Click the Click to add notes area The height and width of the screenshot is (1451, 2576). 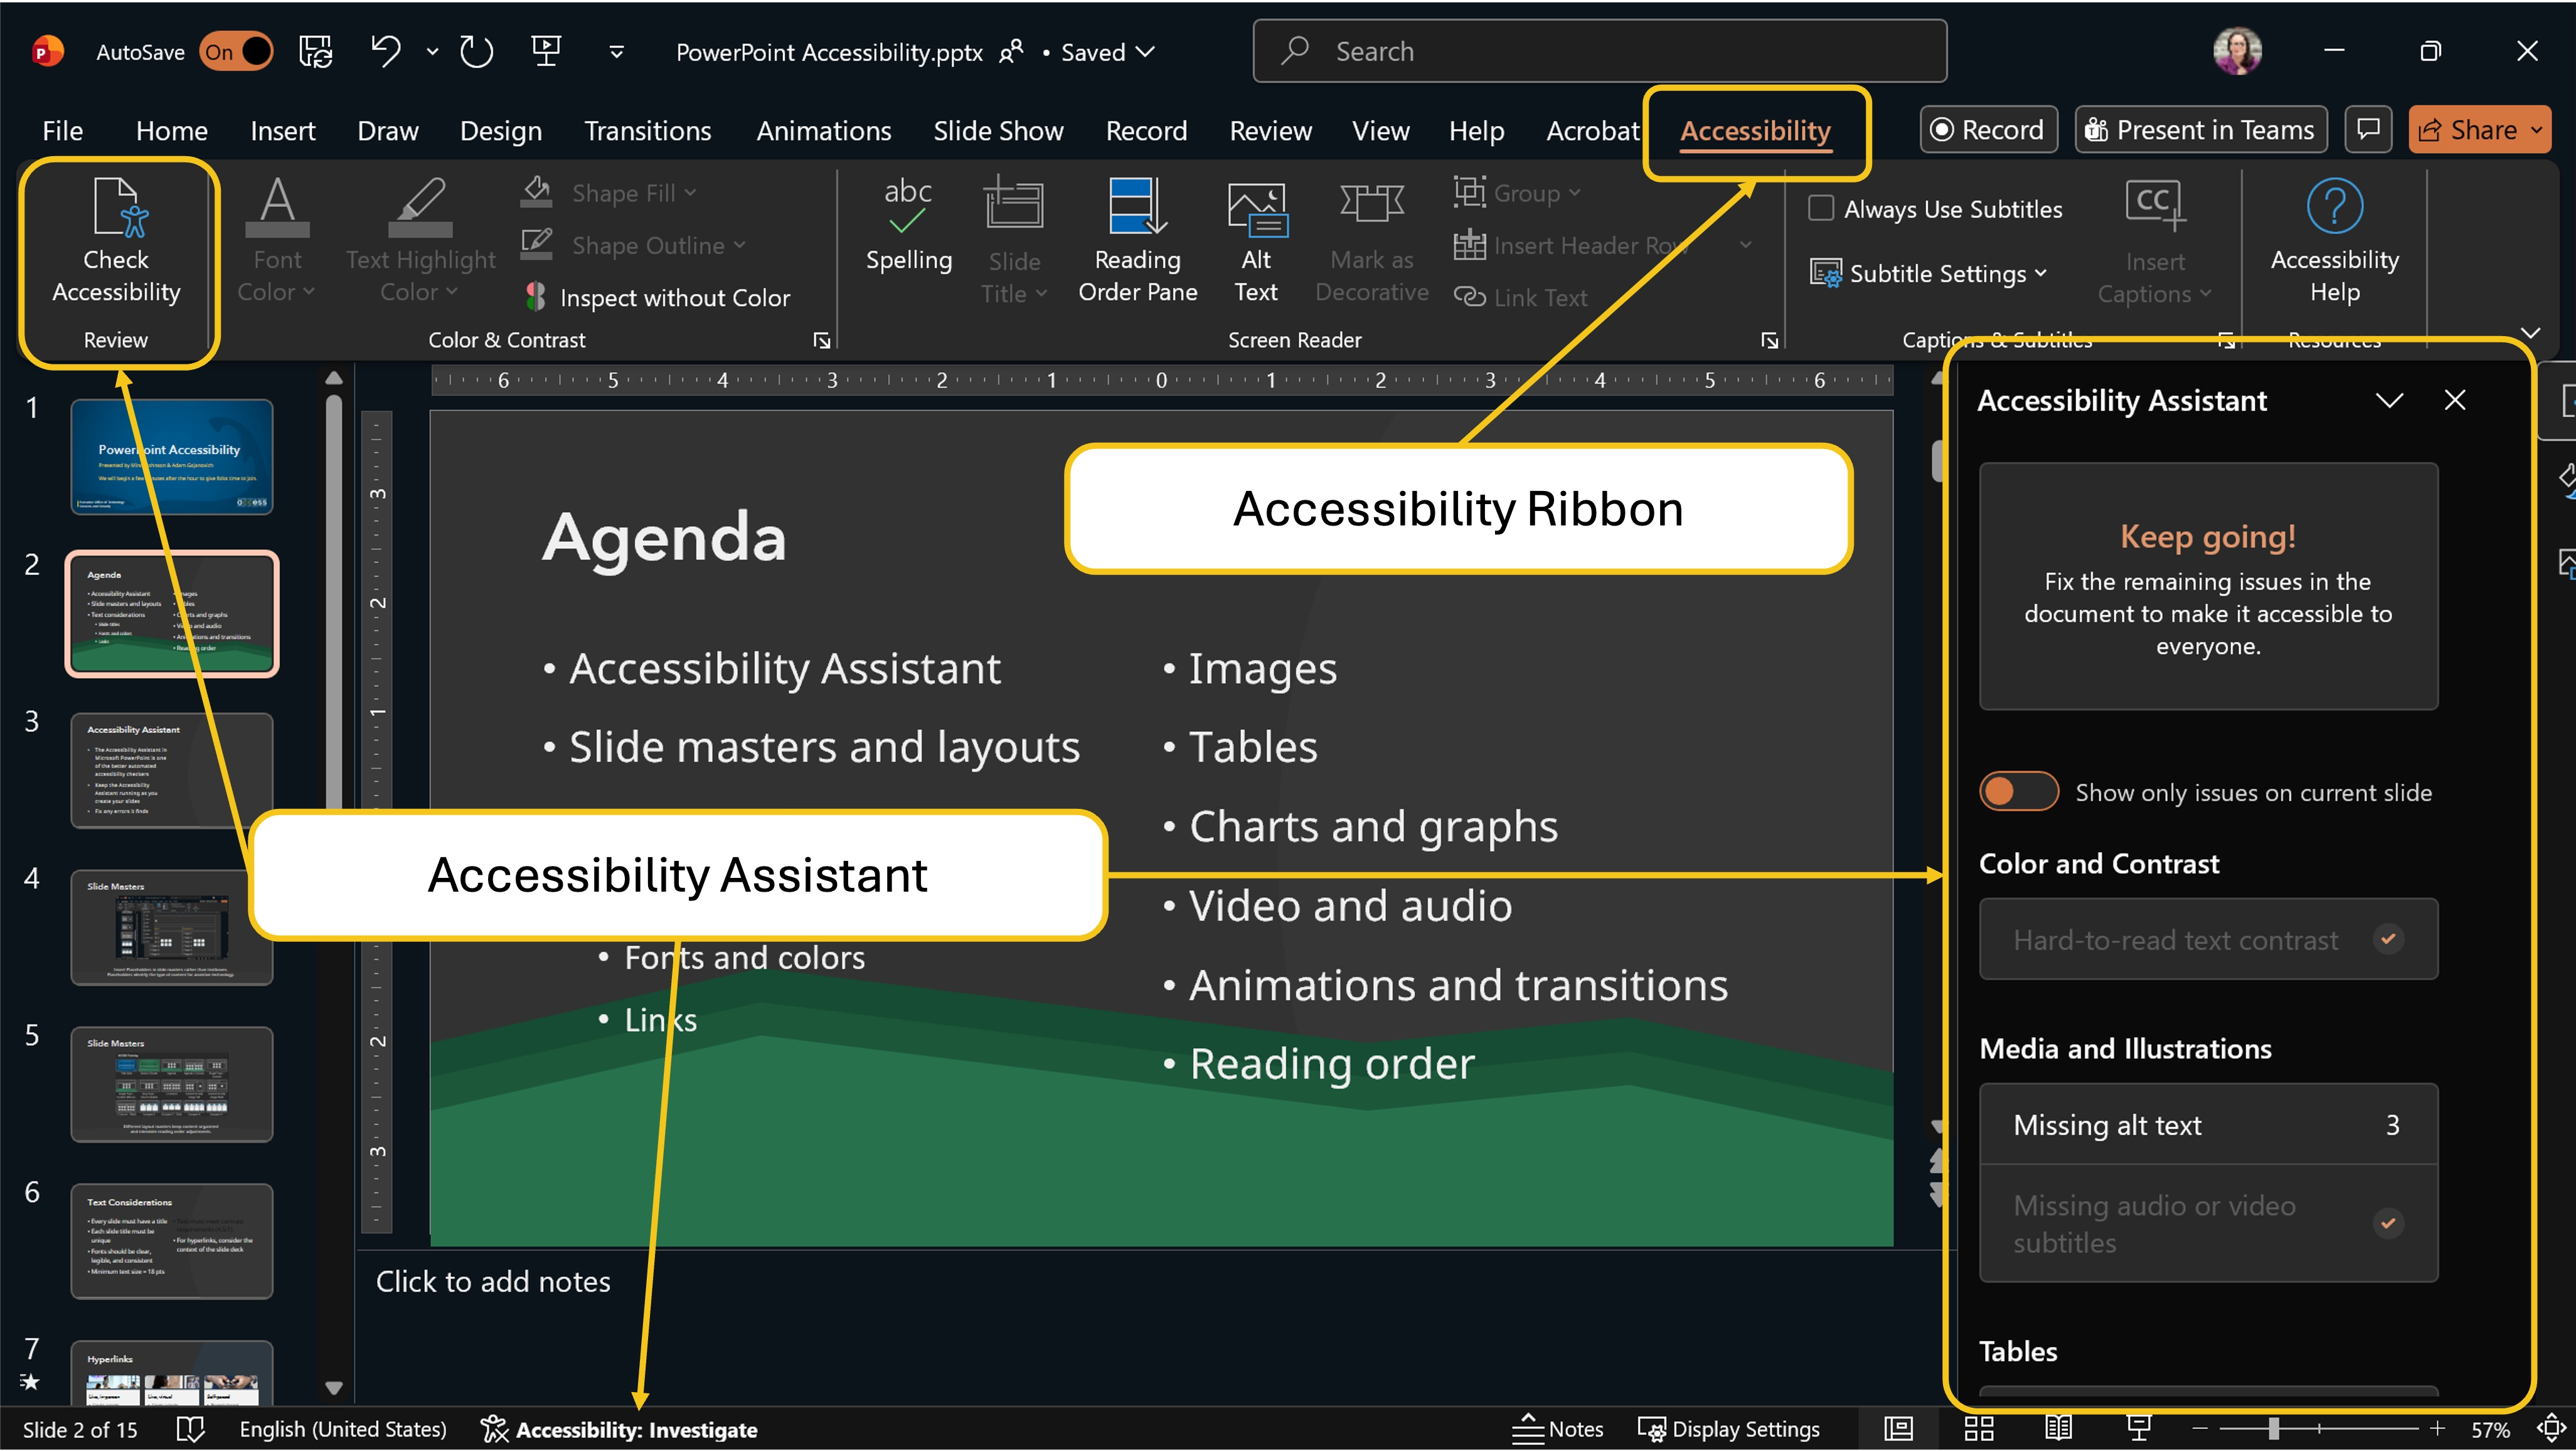(x=492, y=1281)
